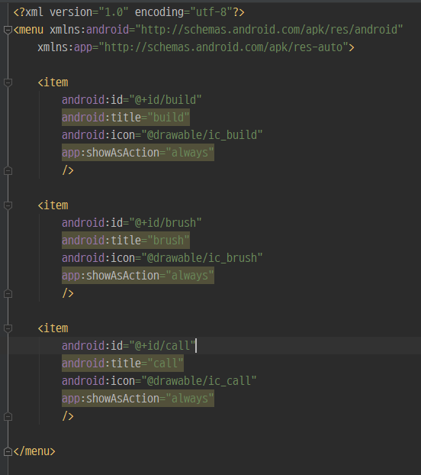Place cursor on android:id="@+id/brush"
The image size is (421, 475).
click(x=131, y=223)
